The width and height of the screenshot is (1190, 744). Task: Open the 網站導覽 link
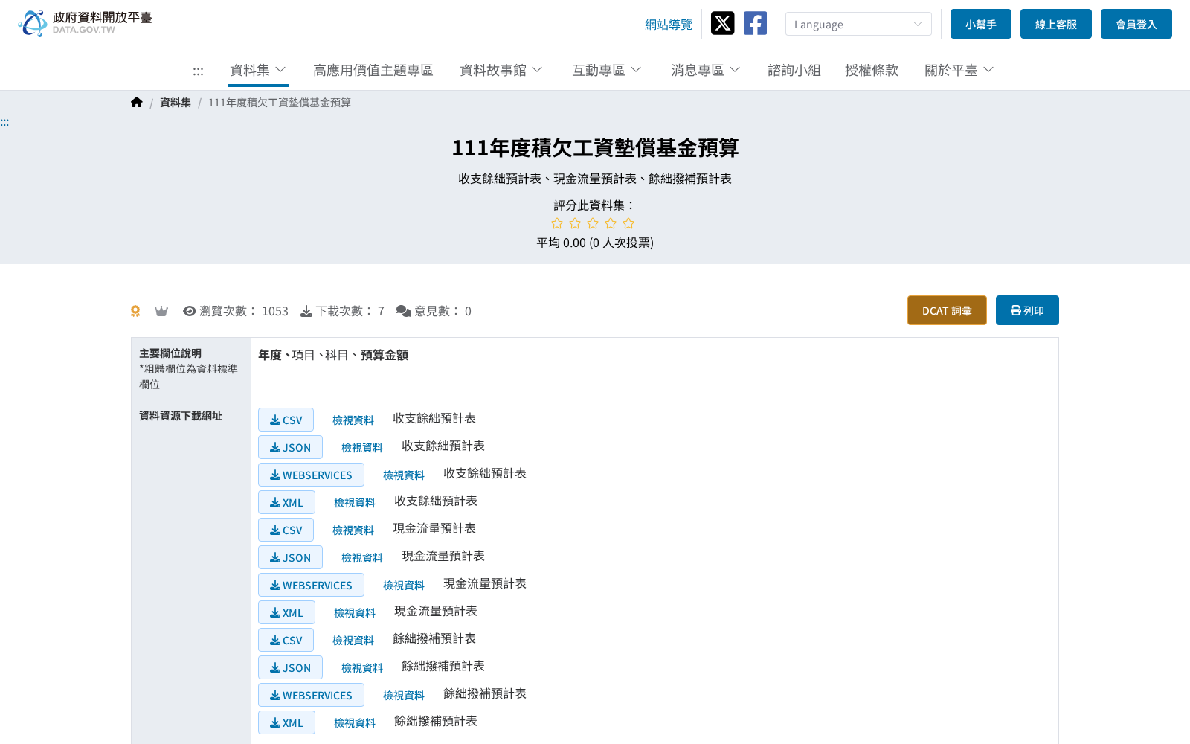(669, 25)
